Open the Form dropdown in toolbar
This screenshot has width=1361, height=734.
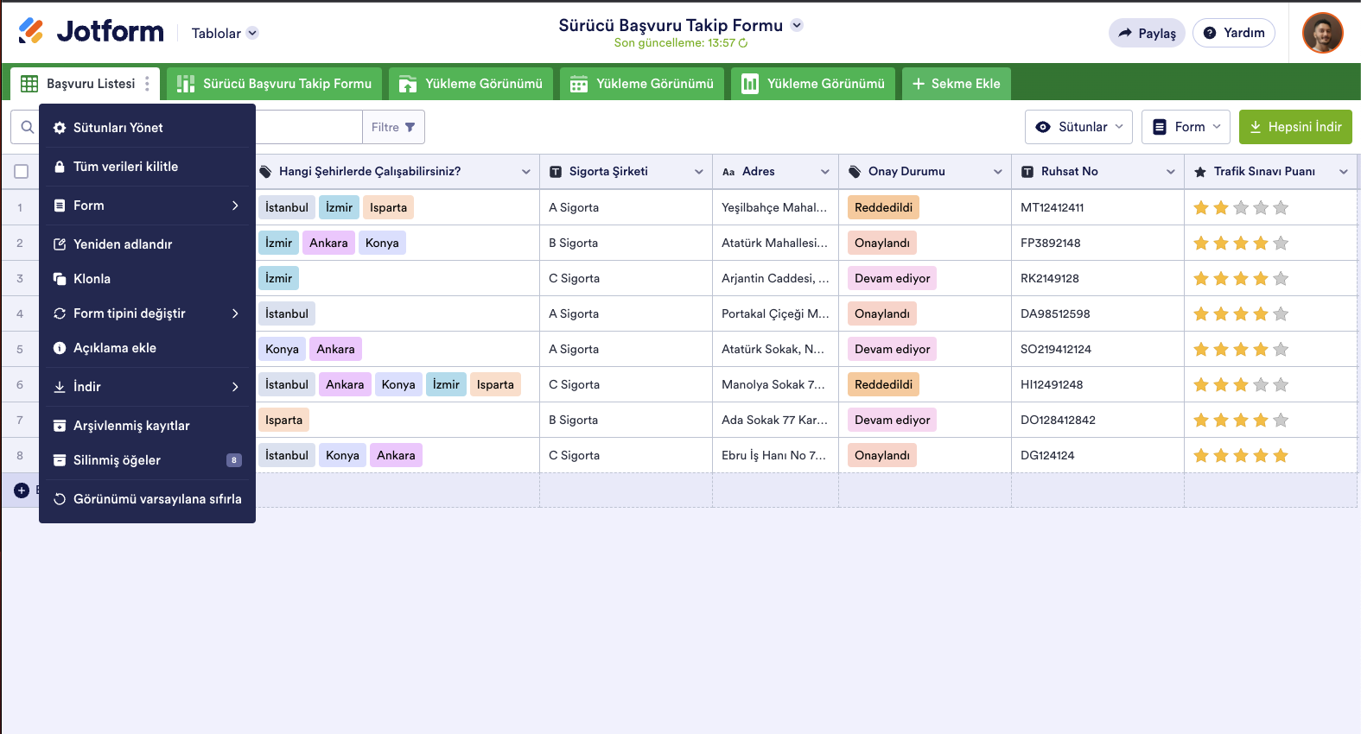(x=1186, y=127)
